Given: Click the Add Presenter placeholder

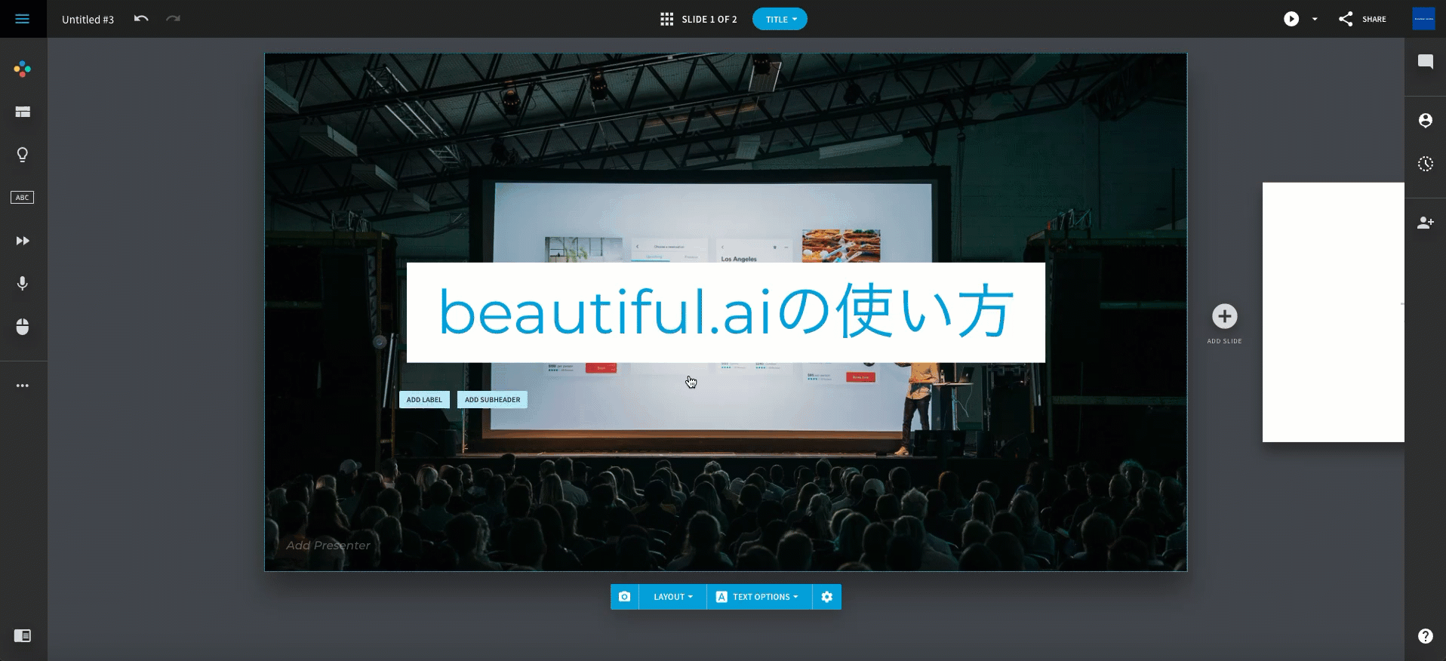Looking at the screenshot, I should (328, 546).
